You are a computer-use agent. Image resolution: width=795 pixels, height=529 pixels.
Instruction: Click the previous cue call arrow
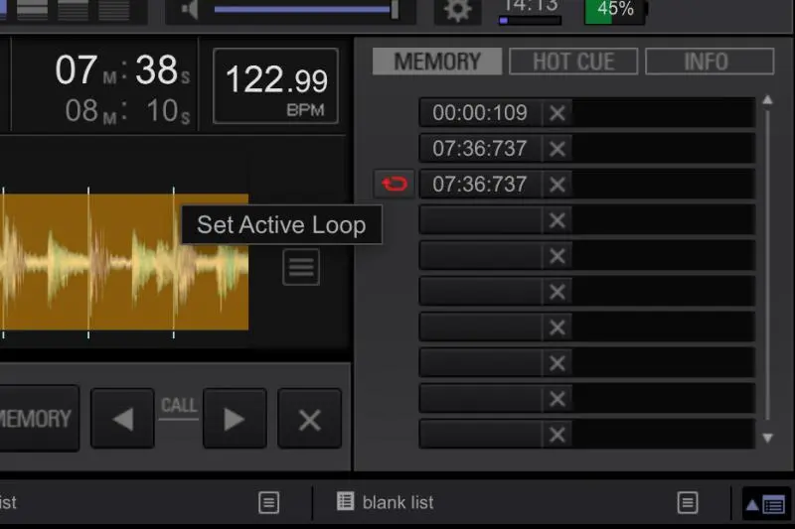point(122,419)
